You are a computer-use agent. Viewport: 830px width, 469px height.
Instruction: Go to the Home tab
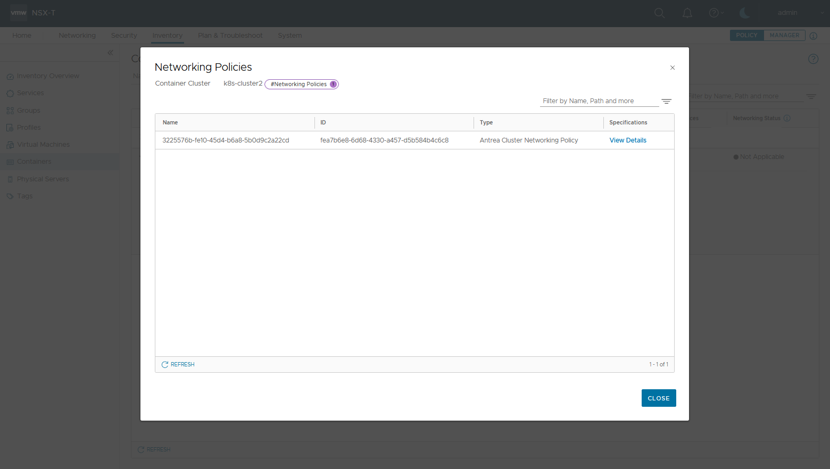point(22,36)
